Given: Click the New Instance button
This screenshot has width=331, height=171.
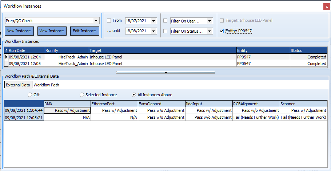Looking at the screenshot, I should coord(19,31).
